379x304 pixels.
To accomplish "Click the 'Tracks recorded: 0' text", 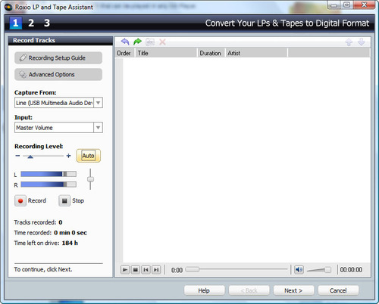I will click(38, 222).
